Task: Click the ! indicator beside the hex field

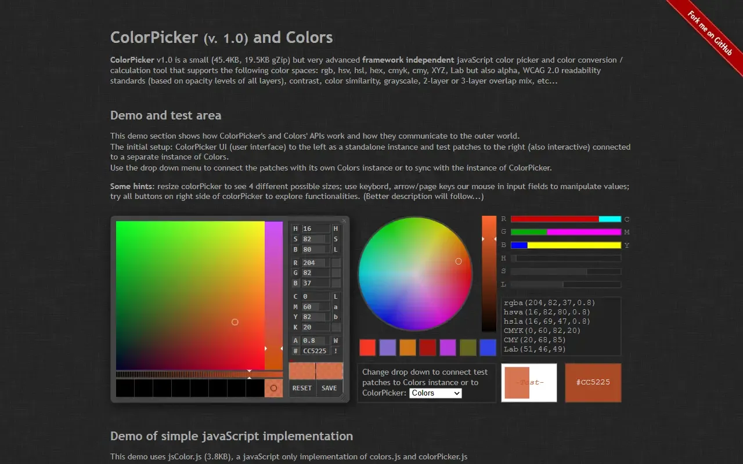Action: (x=336, y=351)
